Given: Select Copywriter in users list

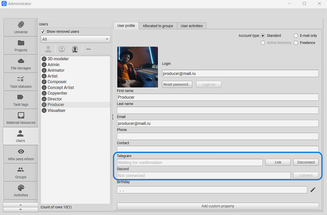Looking at the screenshot, I should 75,93.
